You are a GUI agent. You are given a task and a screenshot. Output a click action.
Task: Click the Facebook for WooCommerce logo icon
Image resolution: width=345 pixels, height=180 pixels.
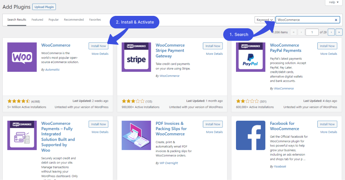(x=250, y=135)
